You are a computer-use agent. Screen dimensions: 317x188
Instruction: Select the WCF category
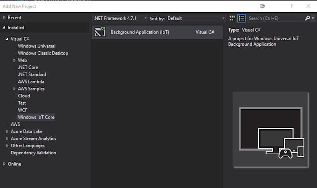(x=22, y=110)
